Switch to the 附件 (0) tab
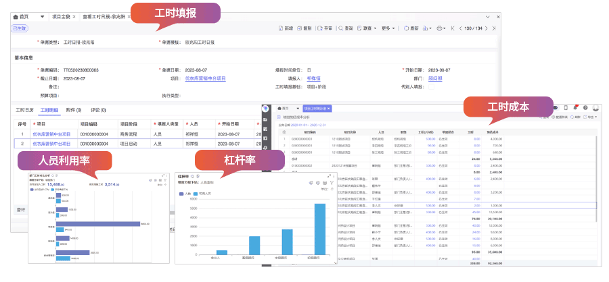The width and height of the screenshot is (609, 282). (74, 109)
